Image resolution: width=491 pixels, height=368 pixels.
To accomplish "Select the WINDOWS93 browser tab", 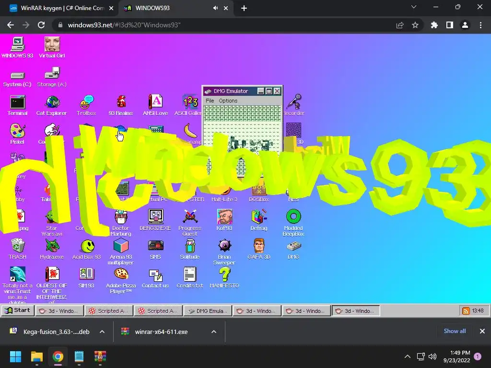I will (169, 8).
